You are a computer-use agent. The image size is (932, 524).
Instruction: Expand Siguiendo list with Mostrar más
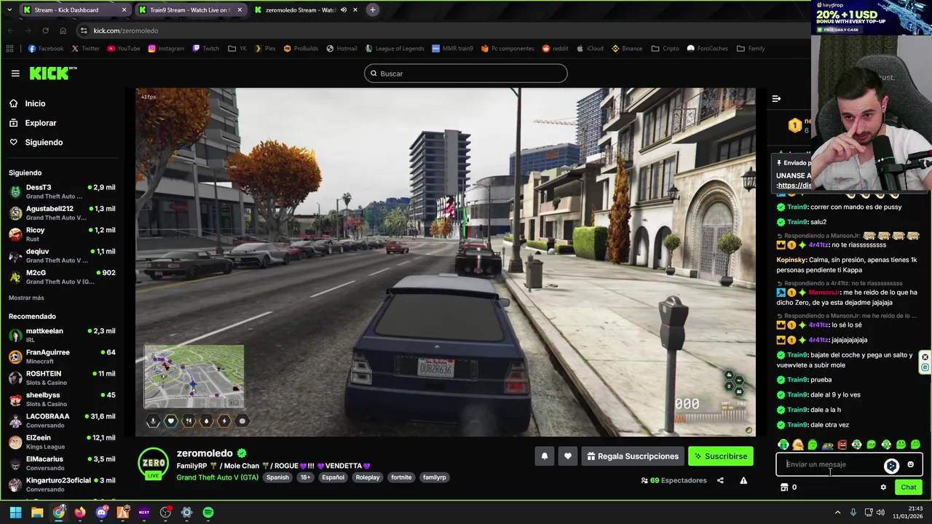[x=26, y=298]
